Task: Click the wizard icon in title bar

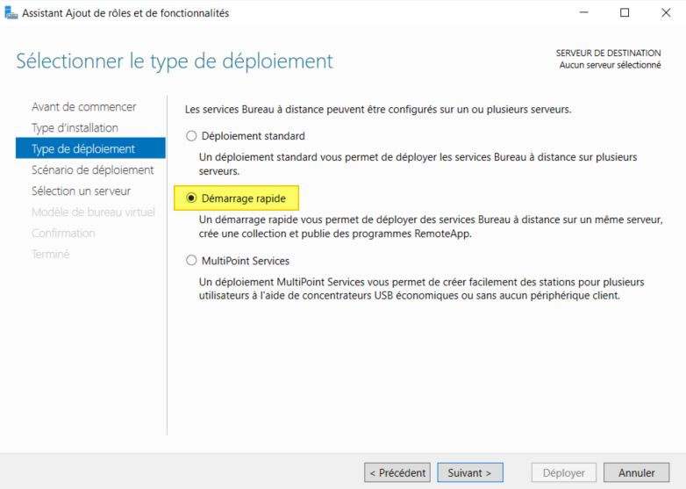Action: (10, 12)
